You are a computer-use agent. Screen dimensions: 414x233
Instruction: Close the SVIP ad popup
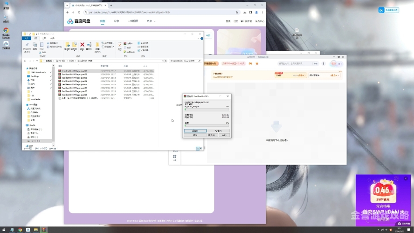pyautogui.click(x=406, y=178)
